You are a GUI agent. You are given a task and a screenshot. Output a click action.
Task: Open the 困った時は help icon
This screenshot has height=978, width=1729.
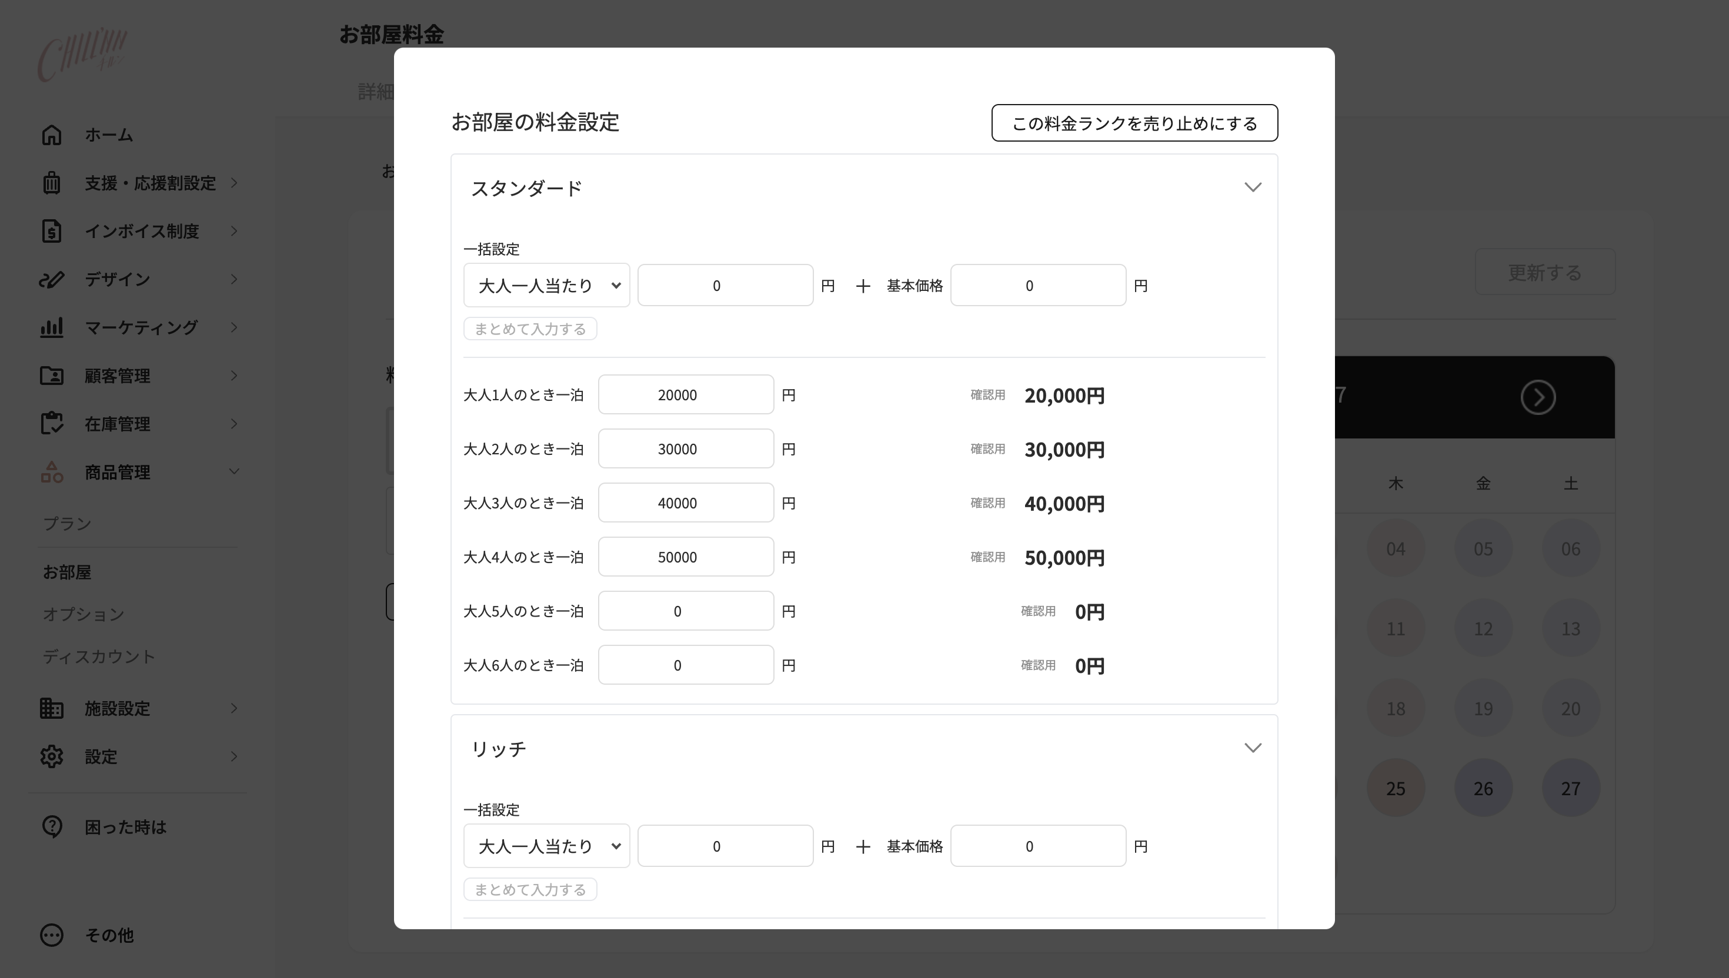point(52,826)
